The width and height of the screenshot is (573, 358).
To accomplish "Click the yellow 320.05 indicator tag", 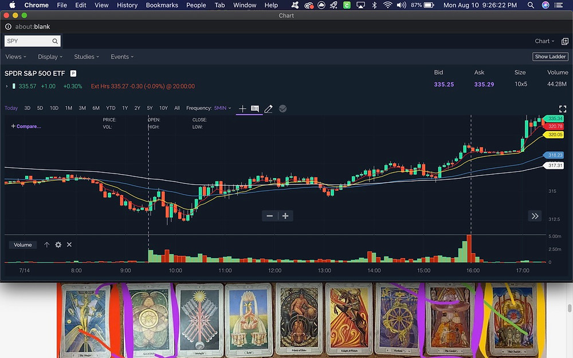I will point(554,135).
